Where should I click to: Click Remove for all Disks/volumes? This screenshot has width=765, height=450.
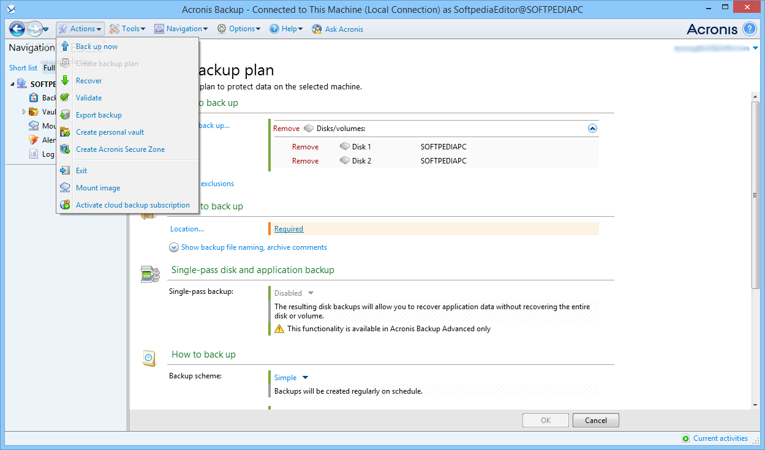[x=286, y=129]
